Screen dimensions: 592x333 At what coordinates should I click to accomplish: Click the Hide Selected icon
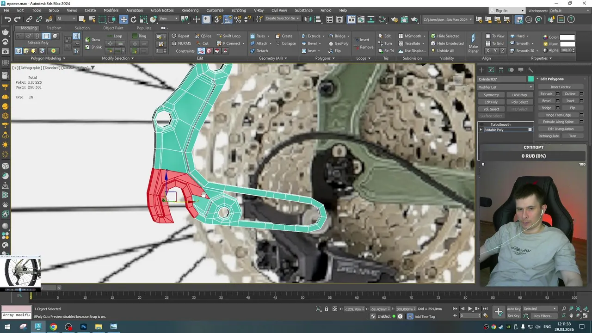tap(445, 36)
